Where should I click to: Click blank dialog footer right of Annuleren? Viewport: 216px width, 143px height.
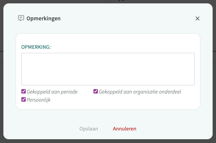(x=176, y=129)
